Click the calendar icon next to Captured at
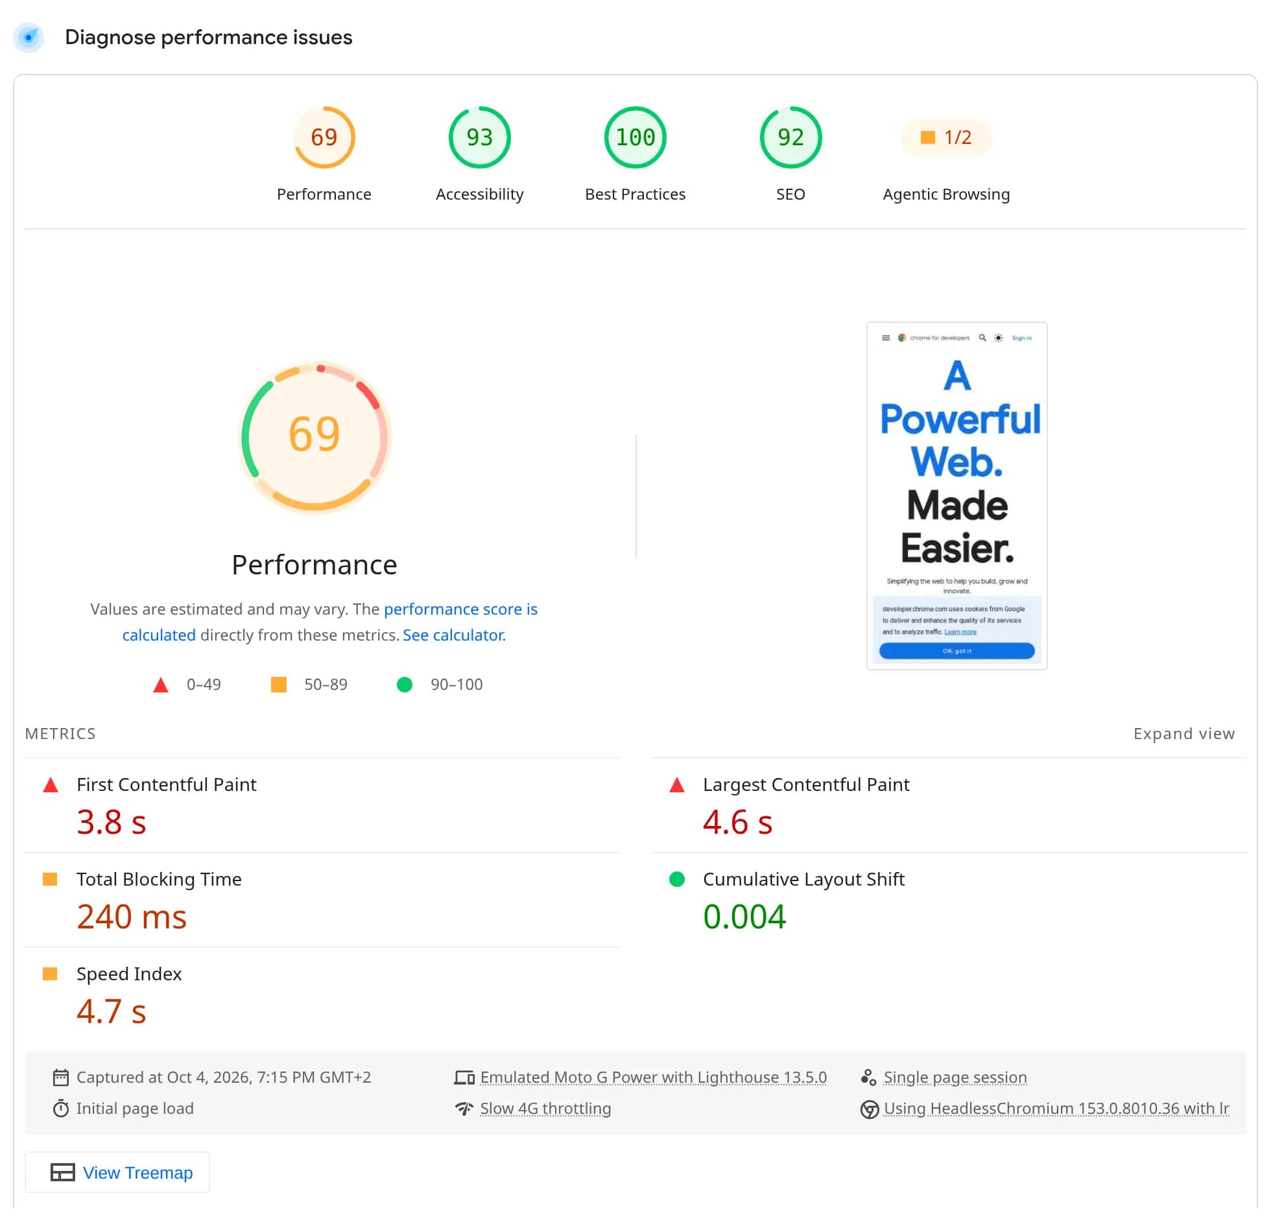Image resolution: width=1271 pixels, height=1215 pixels. pyautogui.click(x=60, y=1078)
